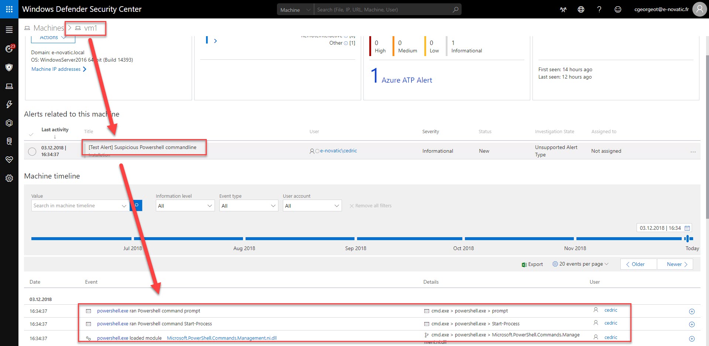The image size is (709, 346).
Task: Click the timeline slider handle near Today
Action: tap(687, 239)
